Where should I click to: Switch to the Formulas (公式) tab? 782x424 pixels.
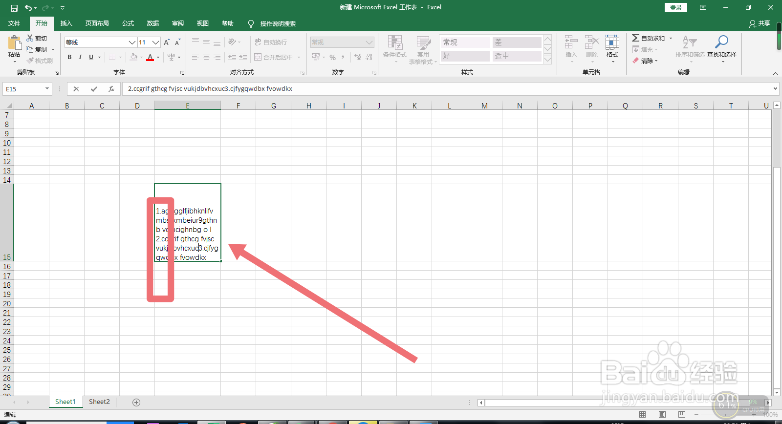click(128, 23)
